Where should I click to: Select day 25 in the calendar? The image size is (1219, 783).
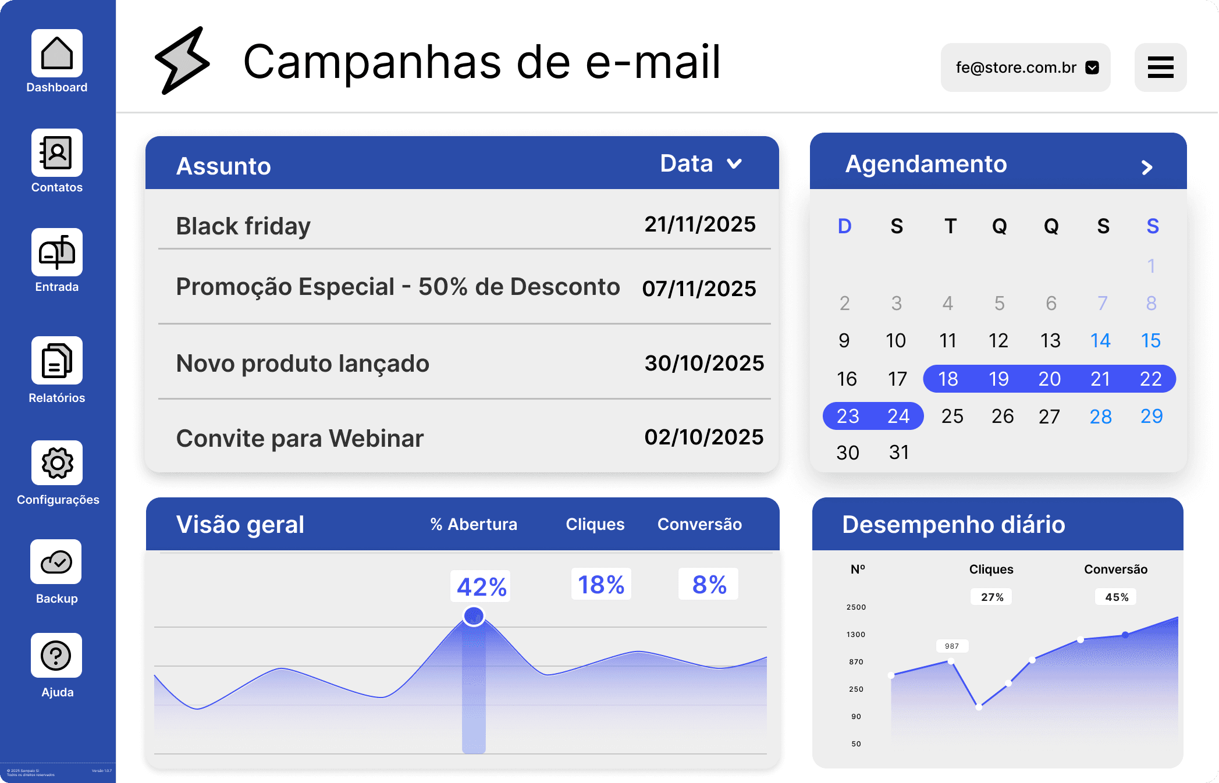(952, 416)
